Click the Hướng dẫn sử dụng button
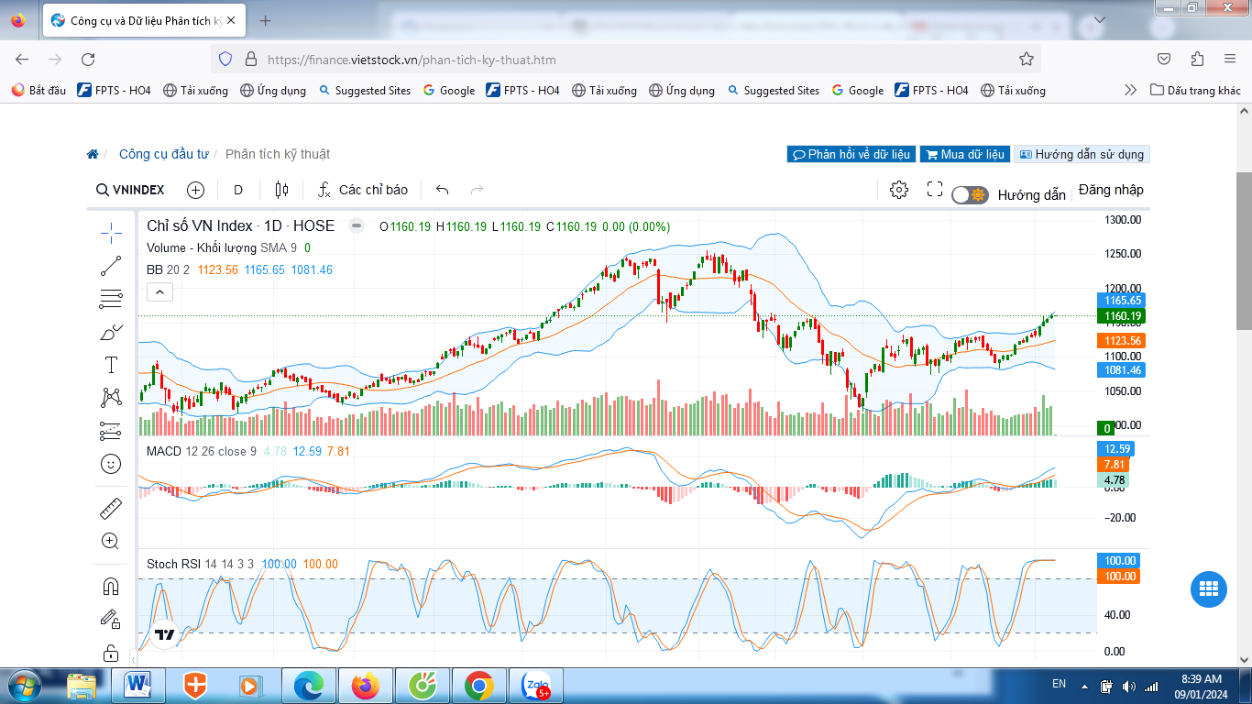The height and width of the screenshot is (704, 1252). [1082, 154]
